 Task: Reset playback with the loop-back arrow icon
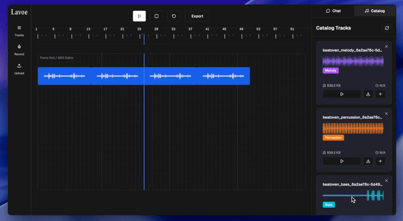(174, 16)
